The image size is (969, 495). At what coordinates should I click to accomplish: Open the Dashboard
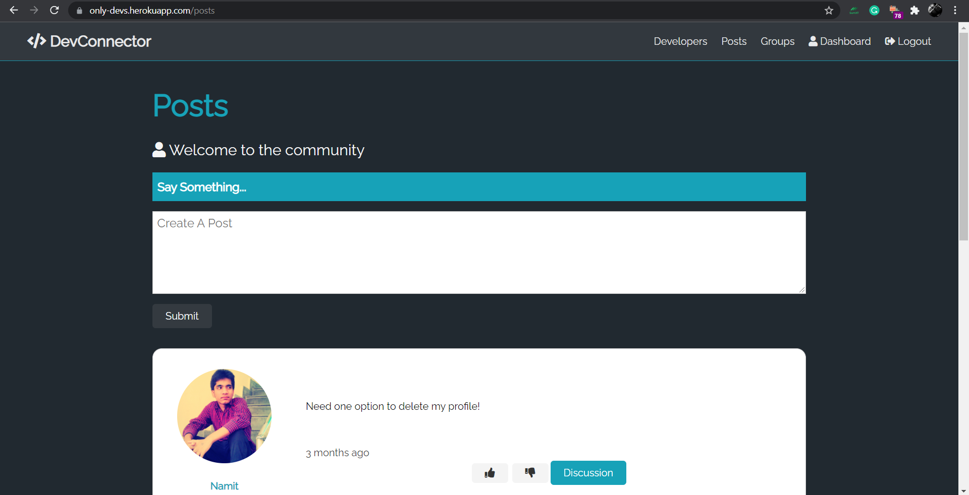[x=840, y=41]
